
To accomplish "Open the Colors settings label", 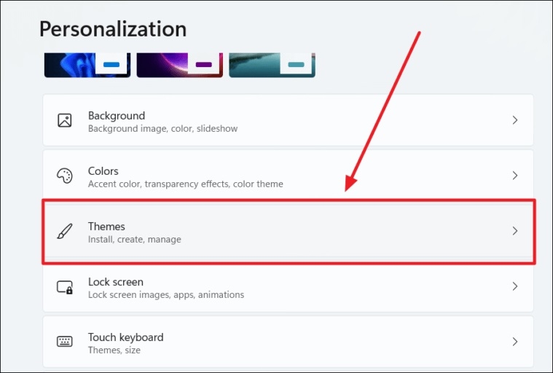I will pos(103,170).
